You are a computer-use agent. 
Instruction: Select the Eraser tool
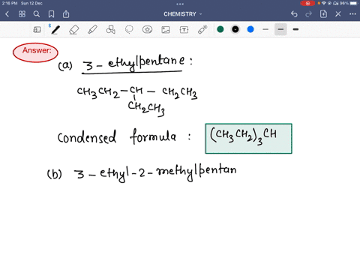pyautogui.click(x=74, y=30)
